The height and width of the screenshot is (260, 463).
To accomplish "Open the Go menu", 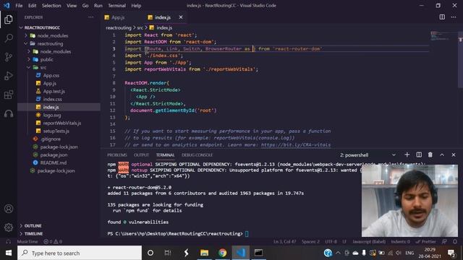I will coord(85,6).
